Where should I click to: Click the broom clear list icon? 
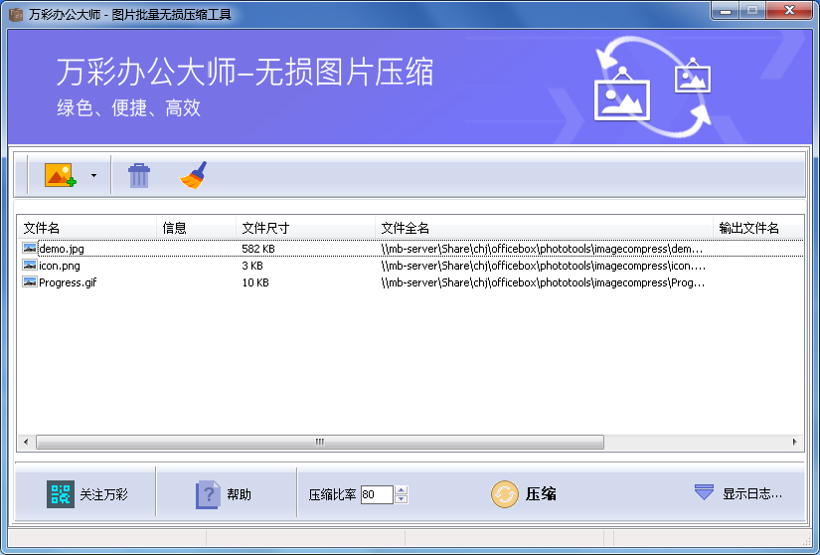[x=193, y=176]
